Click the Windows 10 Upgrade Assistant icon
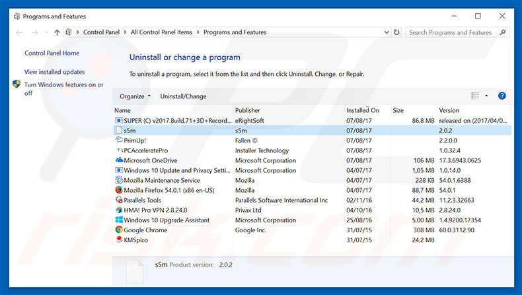Image resolution: width=522 pixels, height=295 pixels. point(119,220)
